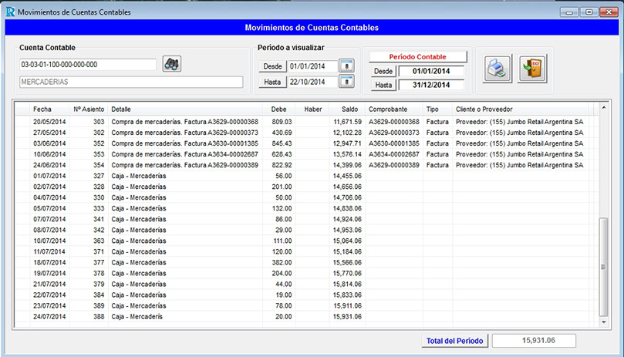Click the table's vertical scrollbar thumb

click(603, 266)
